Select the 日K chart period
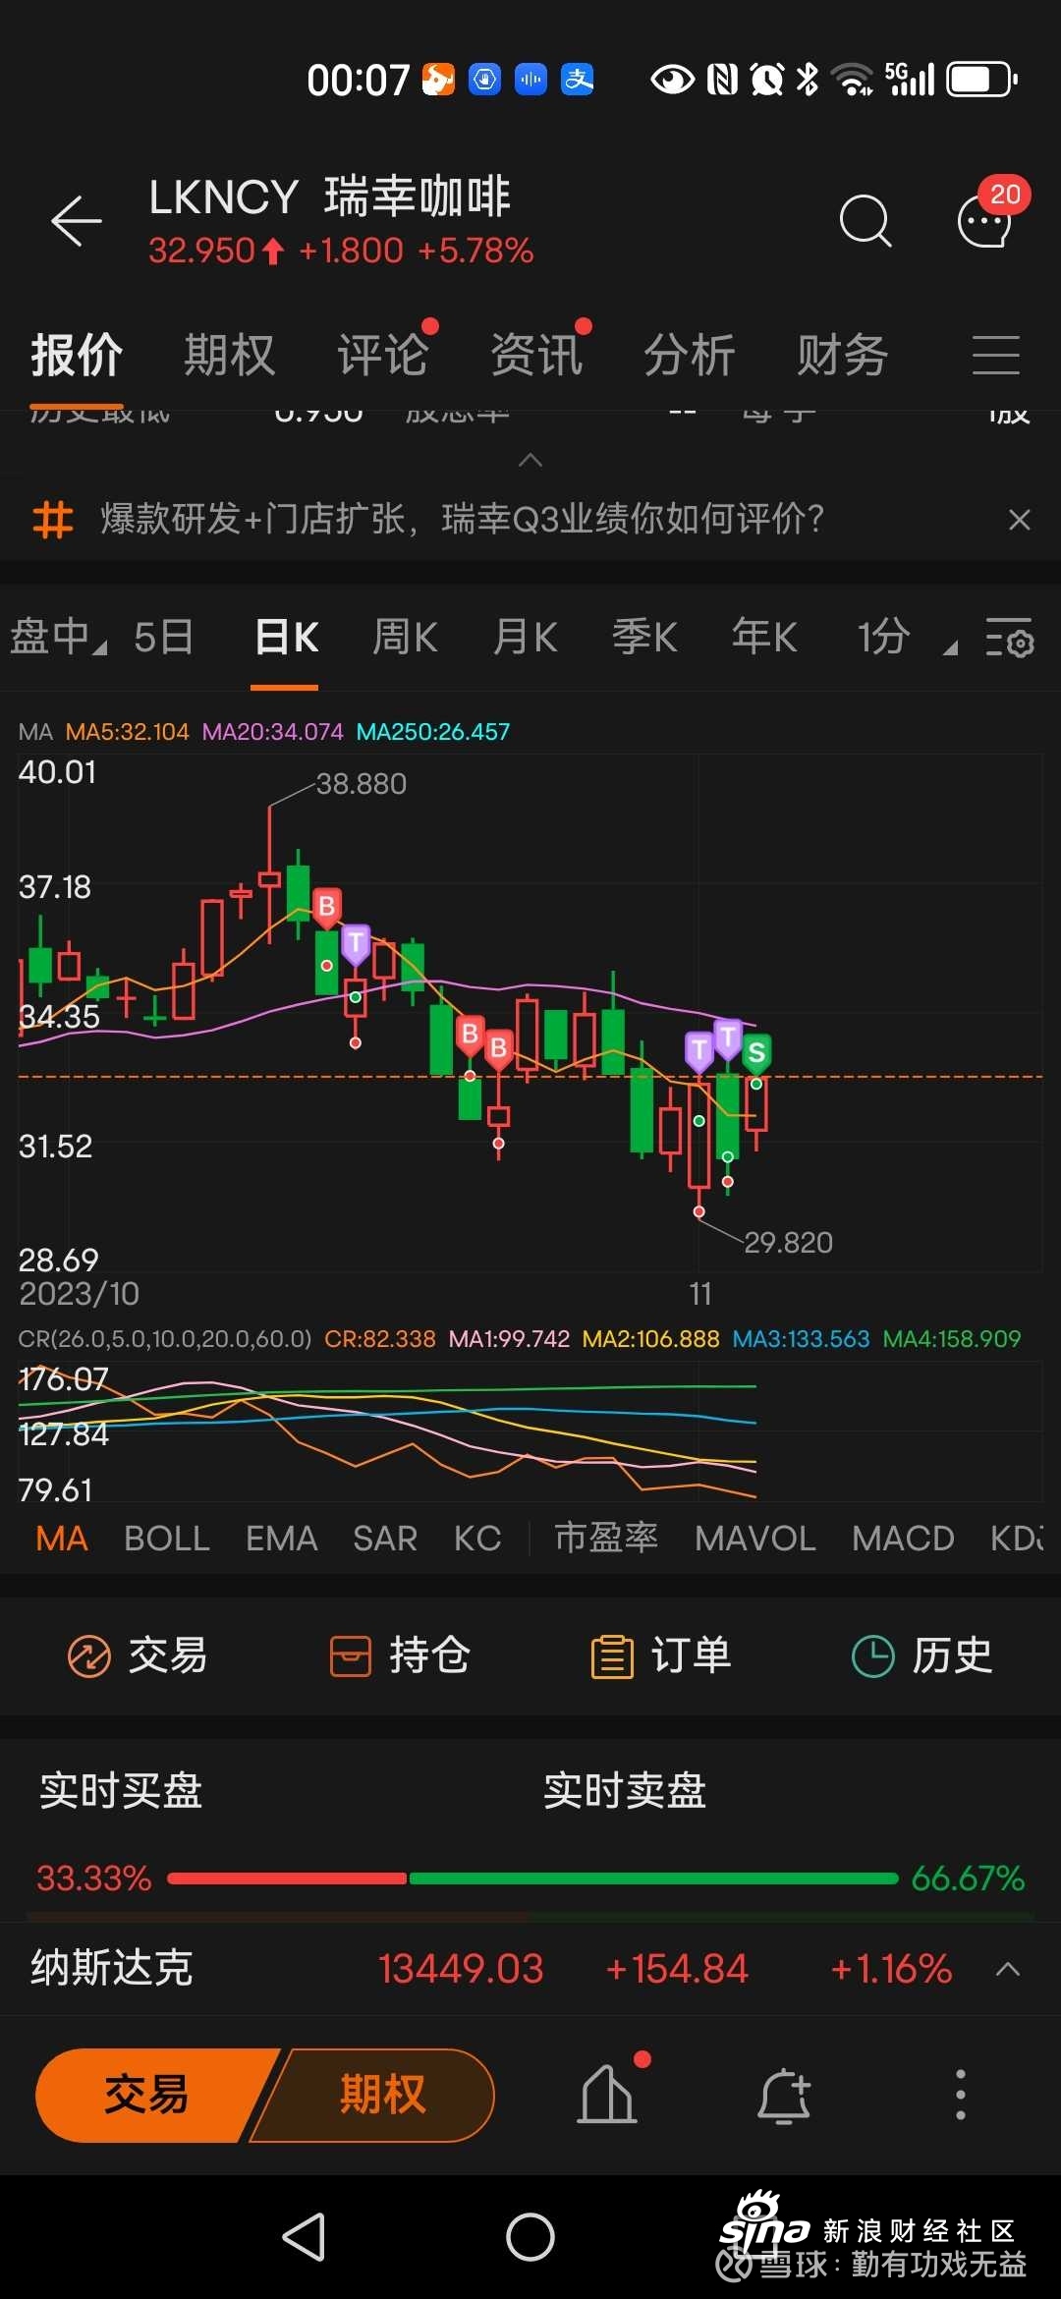 (x=286, y=638)
